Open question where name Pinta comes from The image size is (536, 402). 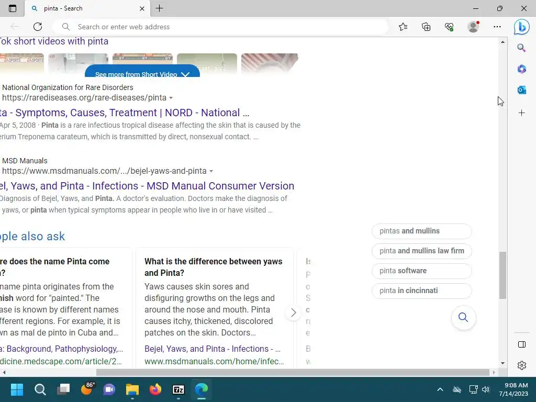click(54, 267)
